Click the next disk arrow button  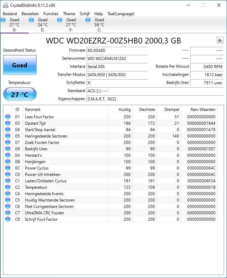pos(220,40)
